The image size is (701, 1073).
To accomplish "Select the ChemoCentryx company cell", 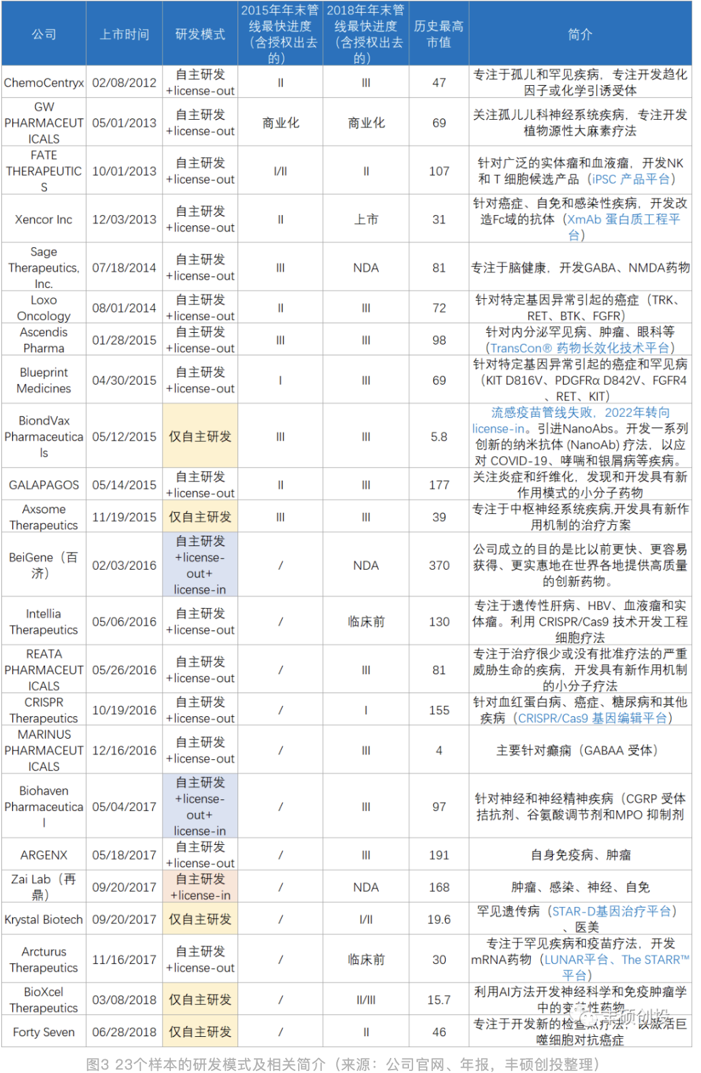I will 44,83.
